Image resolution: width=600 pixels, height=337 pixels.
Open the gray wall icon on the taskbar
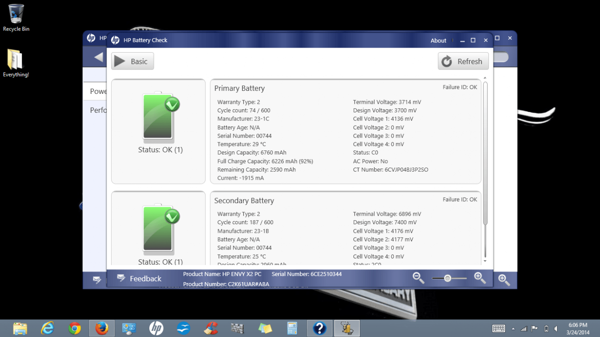pos(237,328)
